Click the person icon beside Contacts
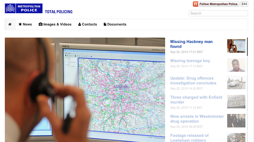Image resolution: width=254 pixels, height=142 pixels. (x=80, y=24)
